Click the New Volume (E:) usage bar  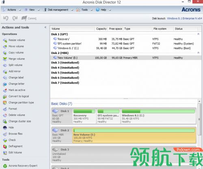pyautogui.click(x=134, y=131)
